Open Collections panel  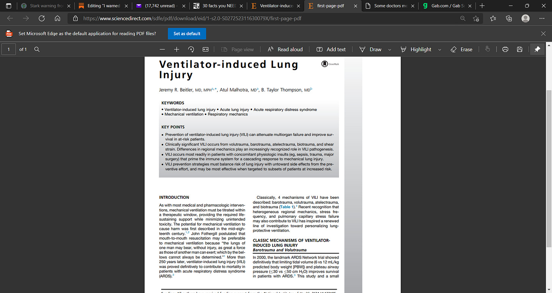point(509,18)
